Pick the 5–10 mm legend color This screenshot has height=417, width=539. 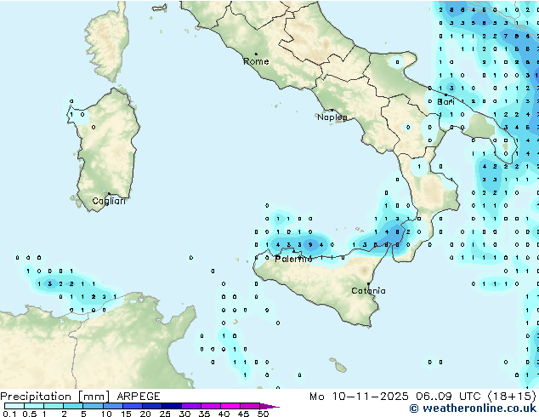coord(93,406)
